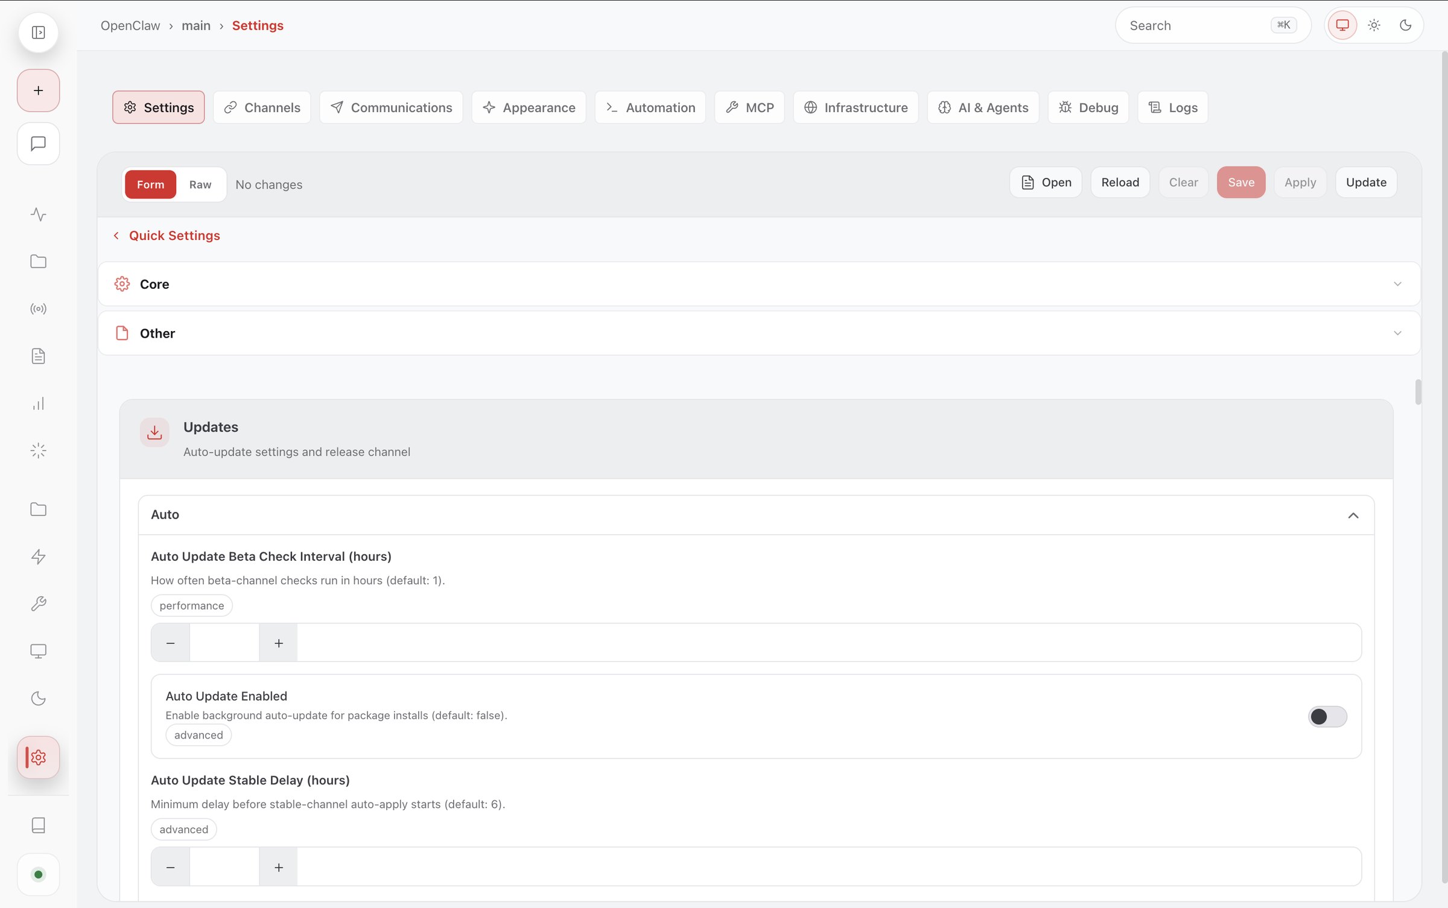Click the plus new session icon
Image resolution: width=1448 pixels, height=908 pixels.
tap(38, 90)
